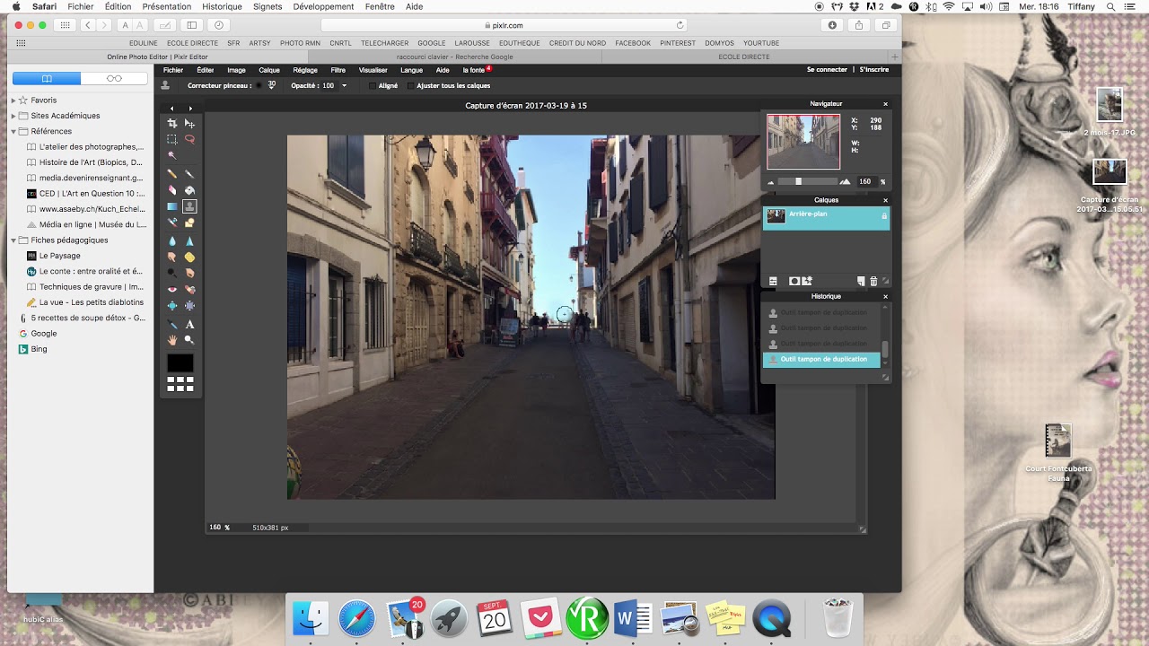Go back with Safari back button
Viewport: 1149px width, 646px height.
88,25
